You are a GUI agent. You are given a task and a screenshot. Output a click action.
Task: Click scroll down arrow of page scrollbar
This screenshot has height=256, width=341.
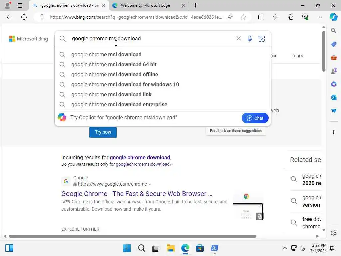tap(324, 230)
